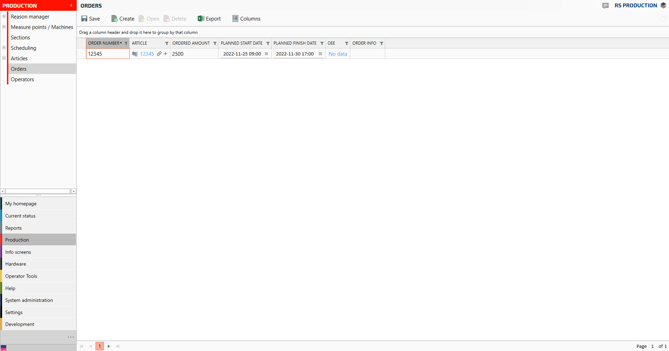This screenshot has width=669, height=351.
Task: Click the plus icon in the Article cell
Action: pos(166,54)
